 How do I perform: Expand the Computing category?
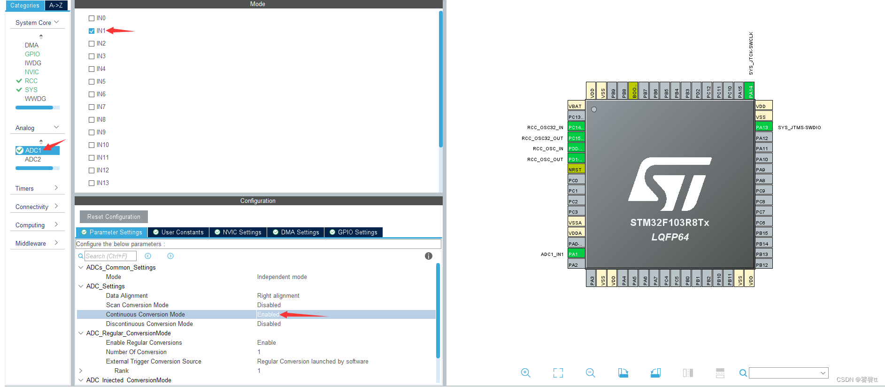56,224
